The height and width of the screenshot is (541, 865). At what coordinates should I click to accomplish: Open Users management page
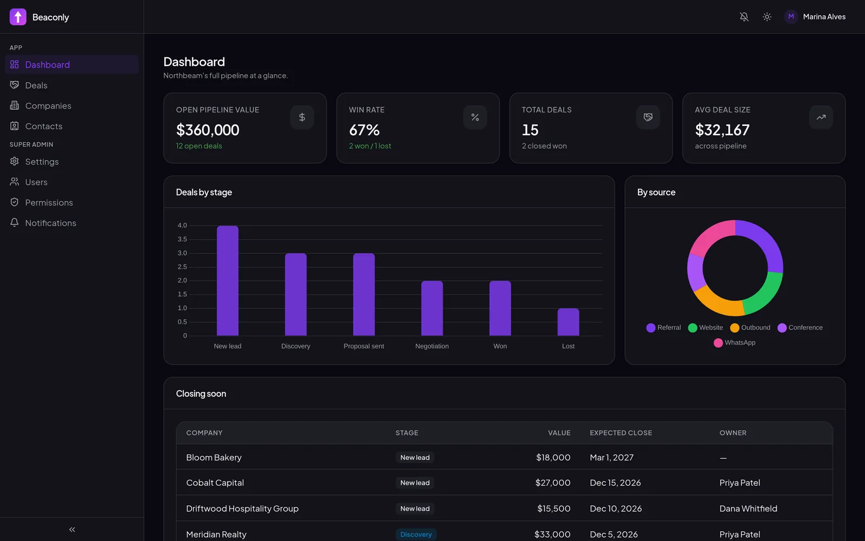[x=72, y=182]
